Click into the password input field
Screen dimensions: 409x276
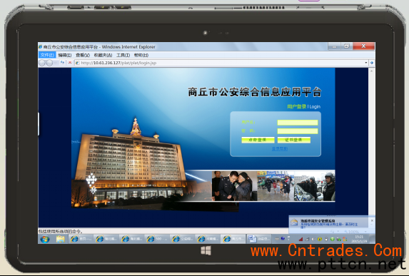(x=298, y=131)
